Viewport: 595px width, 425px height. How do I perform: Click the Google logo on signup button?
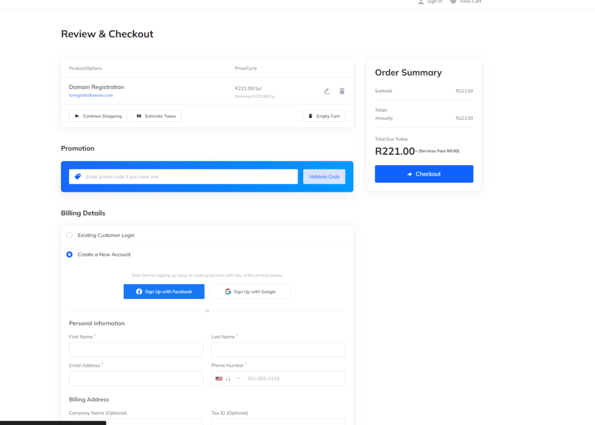click(x=228, y=292)
